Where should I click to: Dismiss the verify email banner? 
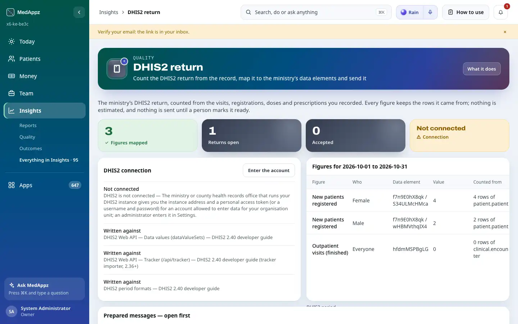coord(505,32)
